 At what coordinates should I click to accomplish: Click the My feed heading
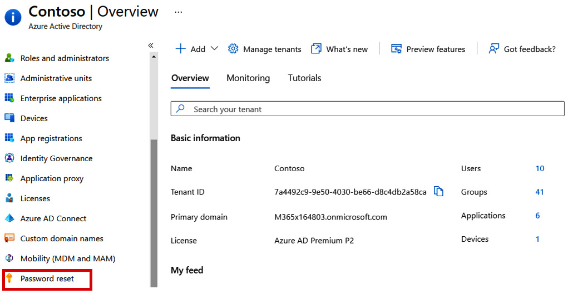187,270
